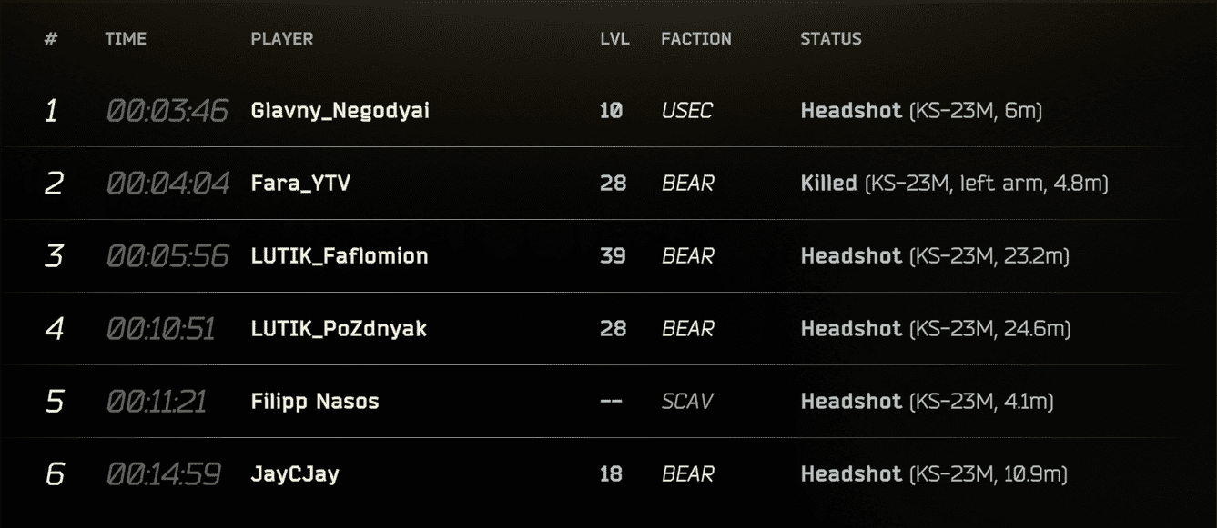Image resolution: width=1217 pixels, height=528 pixels.
Task: Click kill time 00:14:59
Action: click(x=164, y=474)
